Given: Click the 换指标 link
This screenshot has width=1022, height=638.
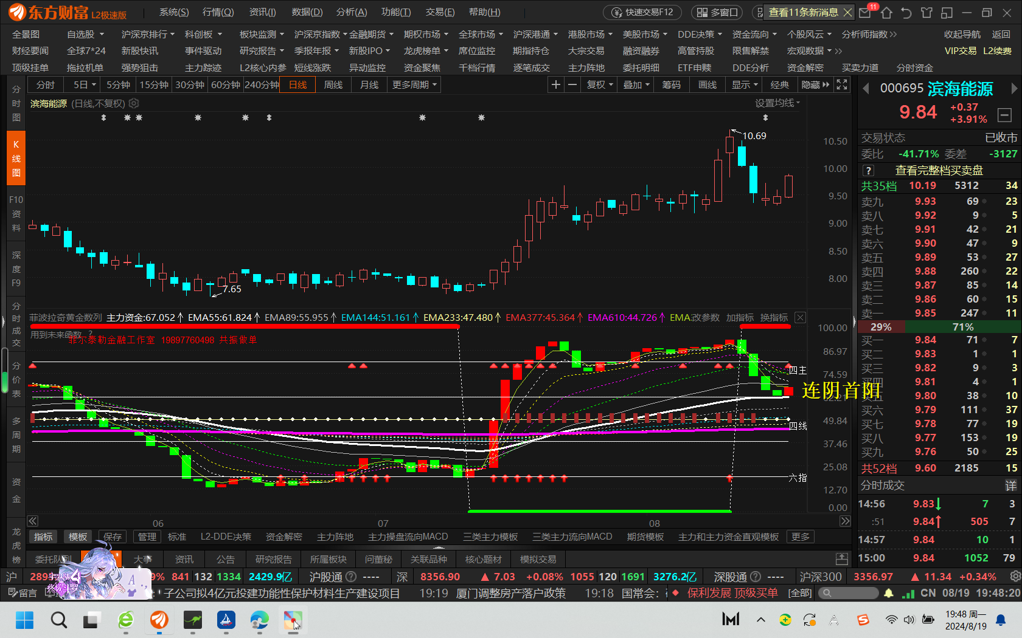Looking at the screenshot, I should [774, 318].
